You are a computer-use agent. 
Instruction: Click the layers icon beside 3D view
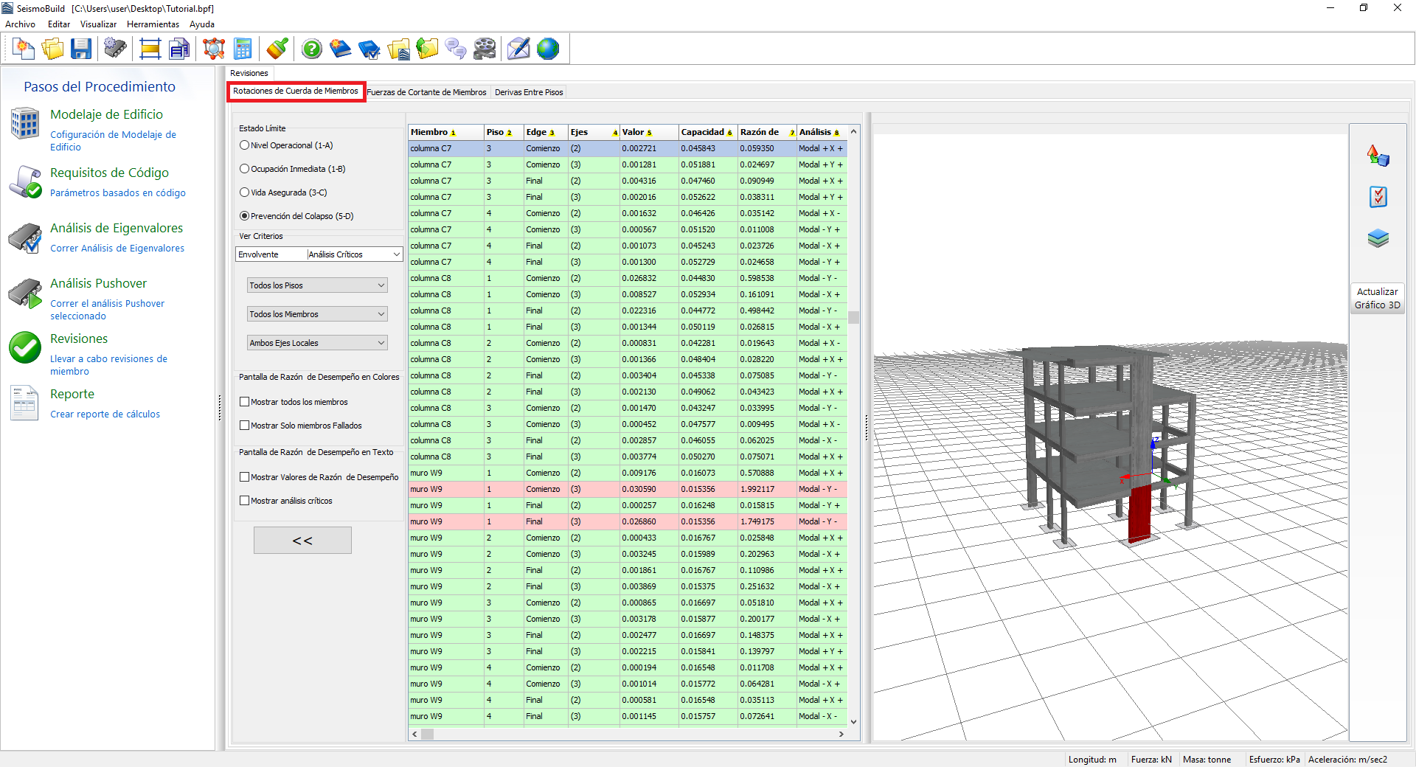1378,238
